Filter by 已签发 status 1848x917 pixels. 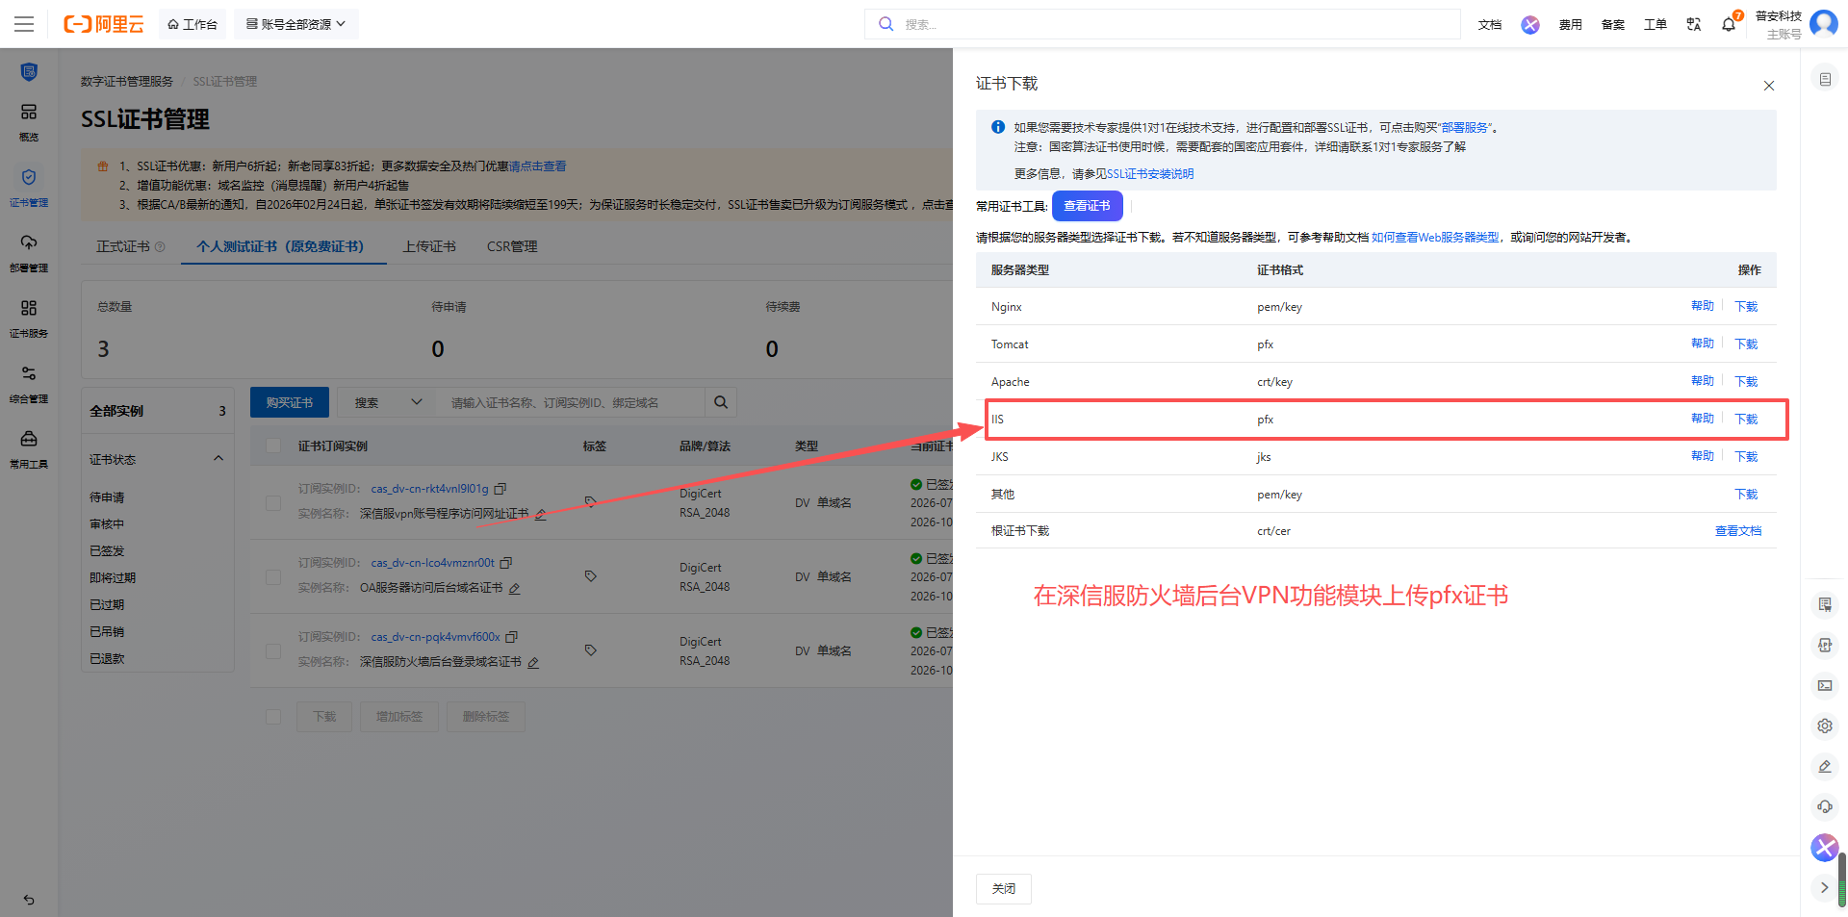(x=107, y=551)
